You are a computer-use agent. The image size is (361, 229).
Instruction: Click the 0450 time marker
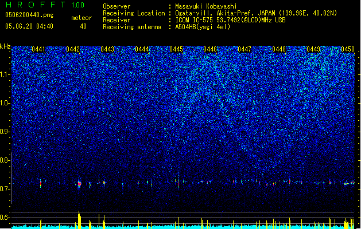pos(348,49)
